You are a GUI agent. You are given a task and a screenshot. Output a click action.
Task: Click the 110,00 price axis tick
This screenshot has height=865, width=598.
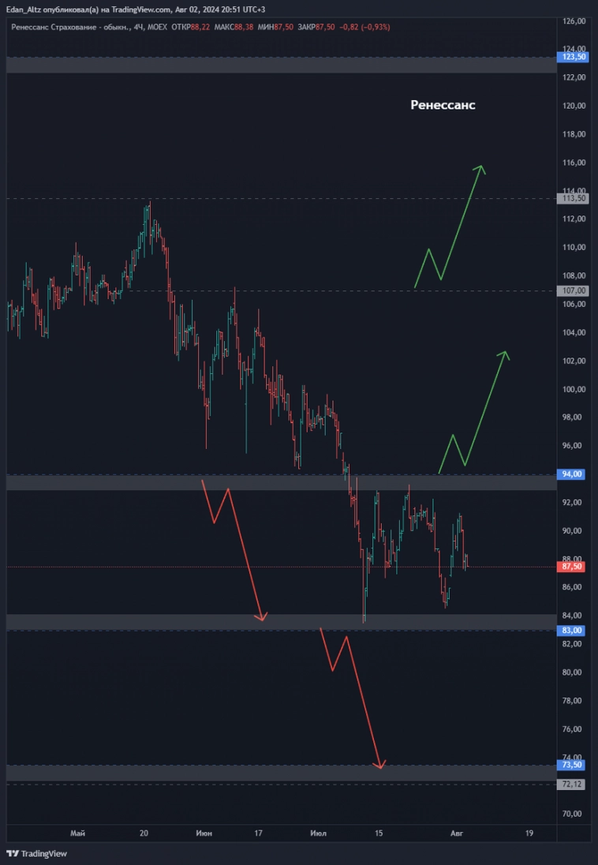[x=574, y=248]
